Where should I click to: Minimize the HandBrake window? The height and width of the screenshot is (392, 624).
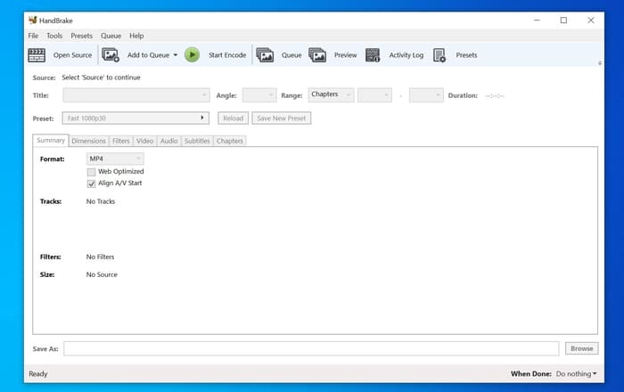[x=537, y=20]
